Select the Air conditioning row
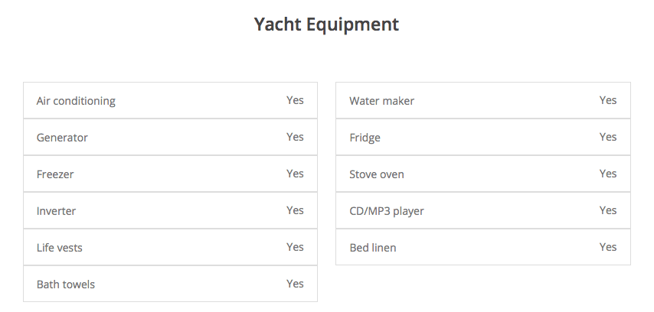This screenshot has height=312, width=654. click(x=170, y=101)
